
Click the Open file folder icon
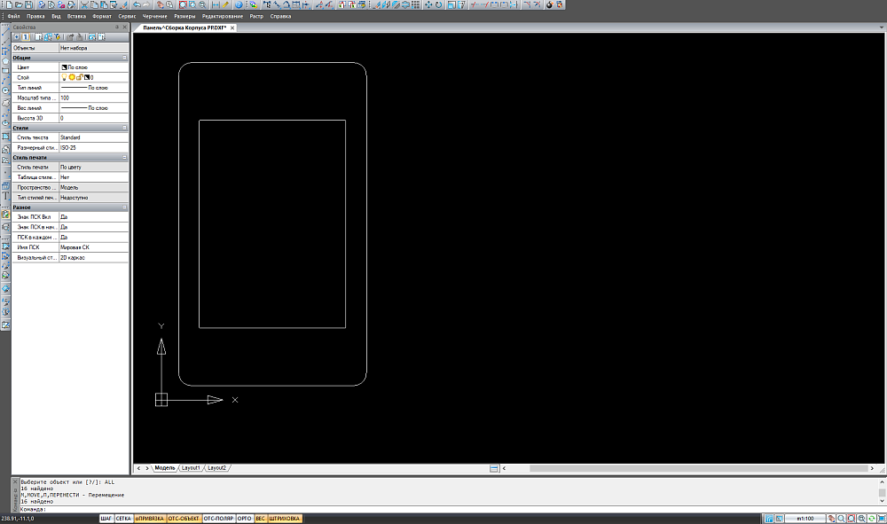point(19,4)
